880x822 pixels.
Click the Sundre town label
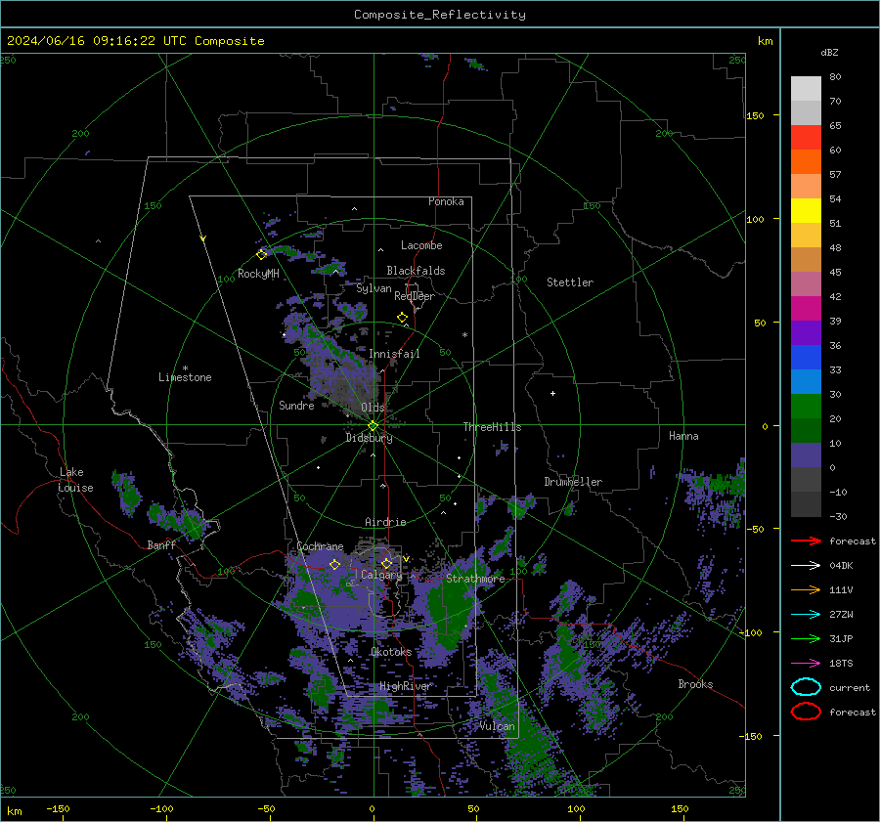(x=296, y=405)
